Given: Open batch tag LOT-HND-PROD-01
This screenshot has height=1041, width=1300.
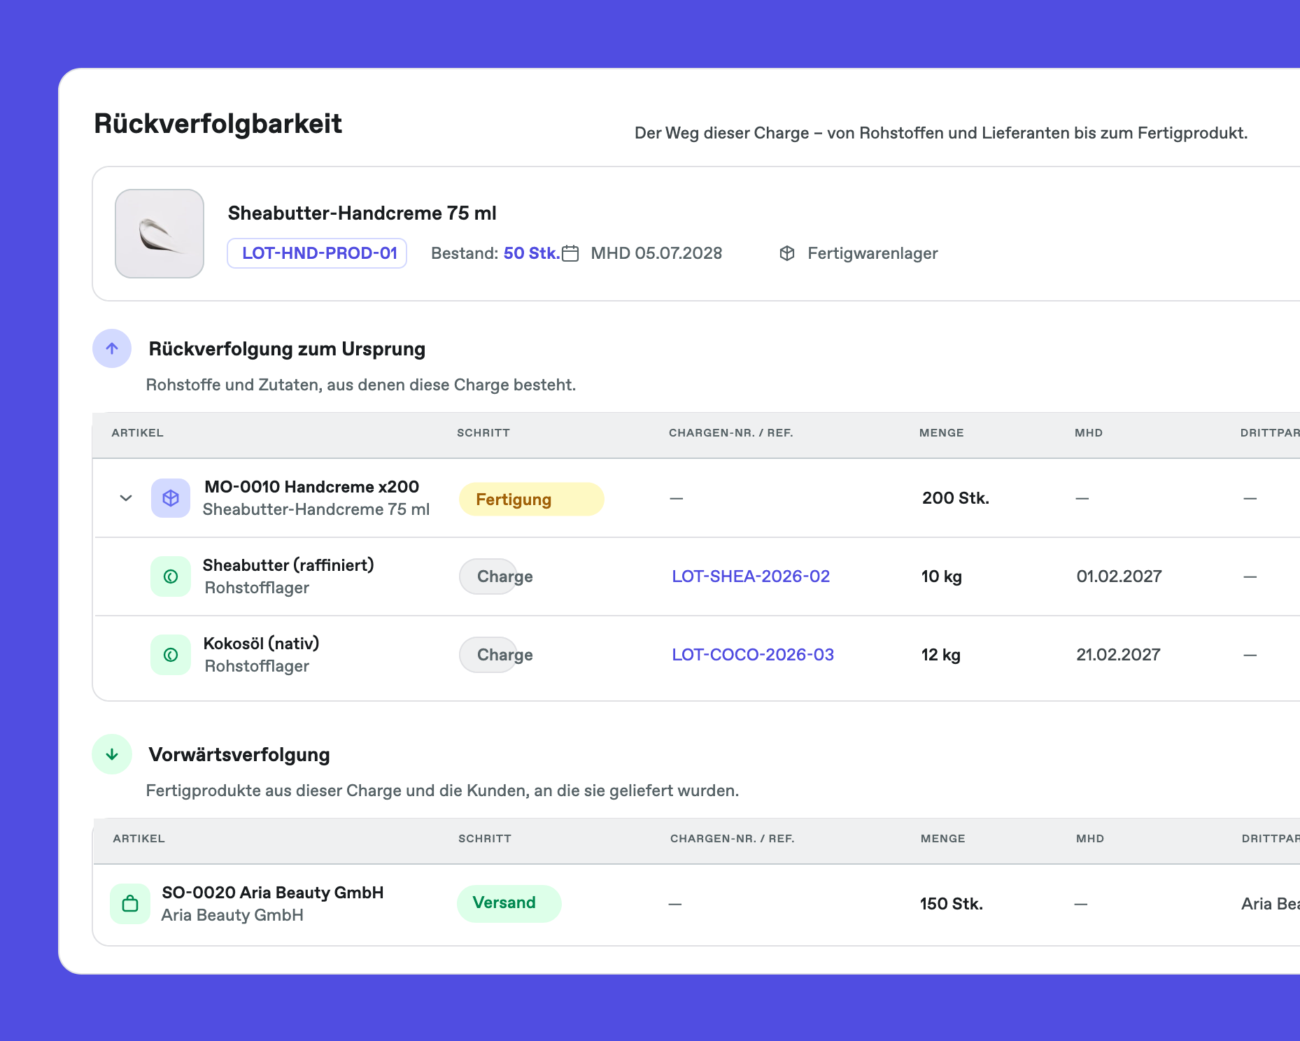Looking at the screenshot, I should [x=317, y=253].
